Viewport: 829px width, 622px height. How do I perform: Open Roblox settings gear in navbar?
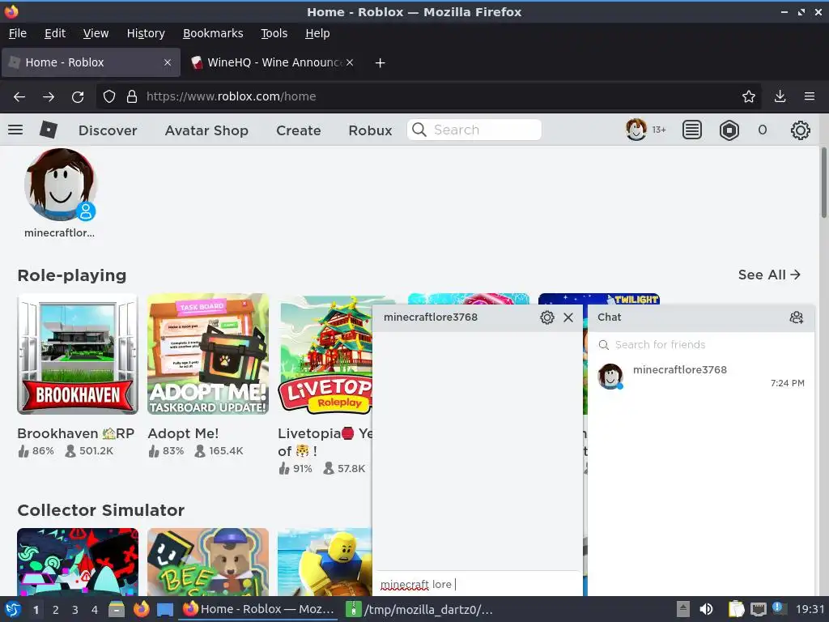[800, 130]
